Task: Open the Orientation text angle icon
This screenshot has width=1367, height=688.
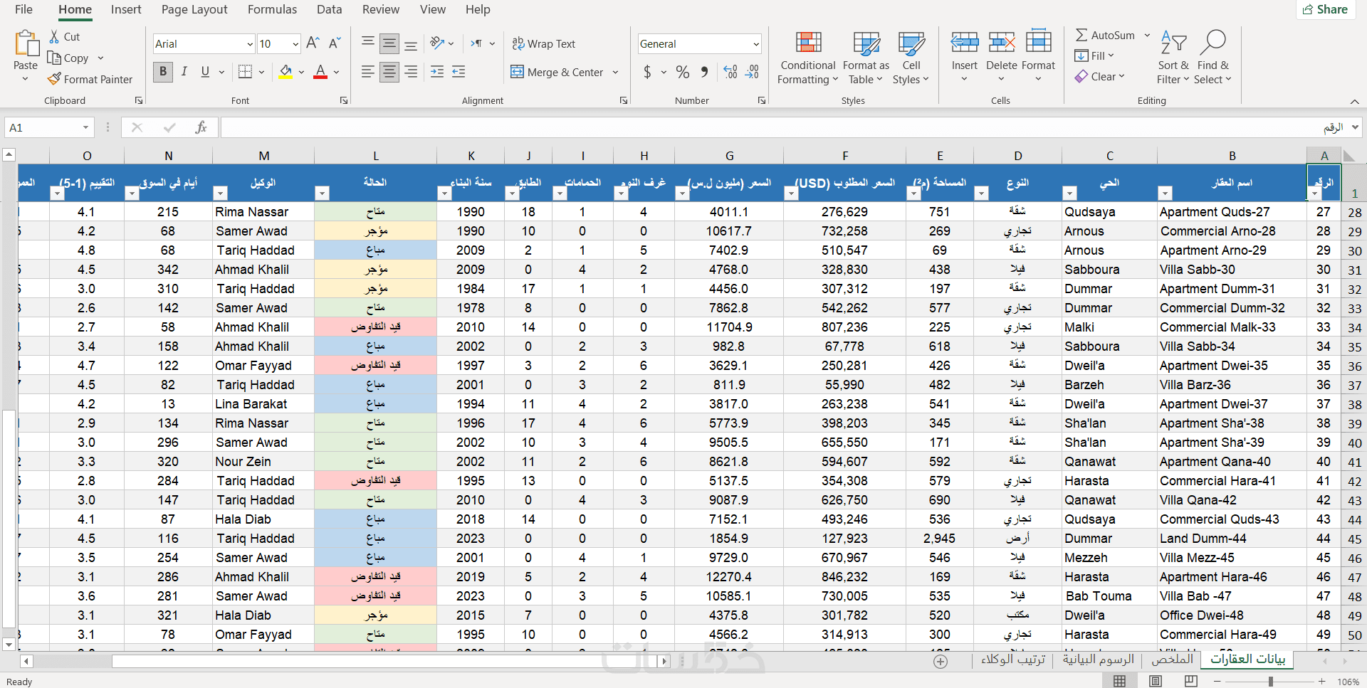Action: coord(438,43)
